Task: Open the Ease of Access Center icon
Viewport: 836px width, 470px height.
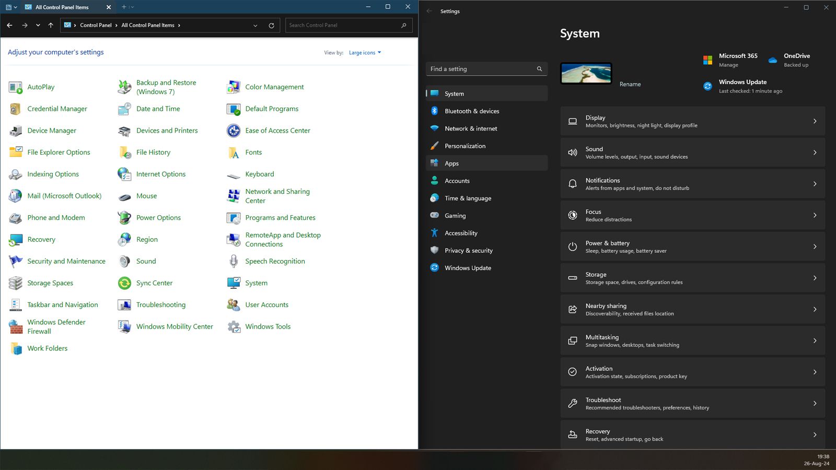Action: click(x=234, y=131)
